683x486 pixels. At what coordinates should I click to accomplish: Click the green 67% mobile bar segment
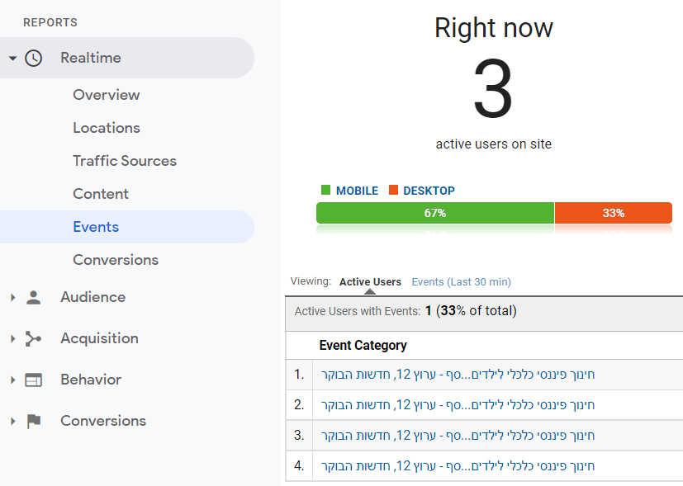[435, 213]
